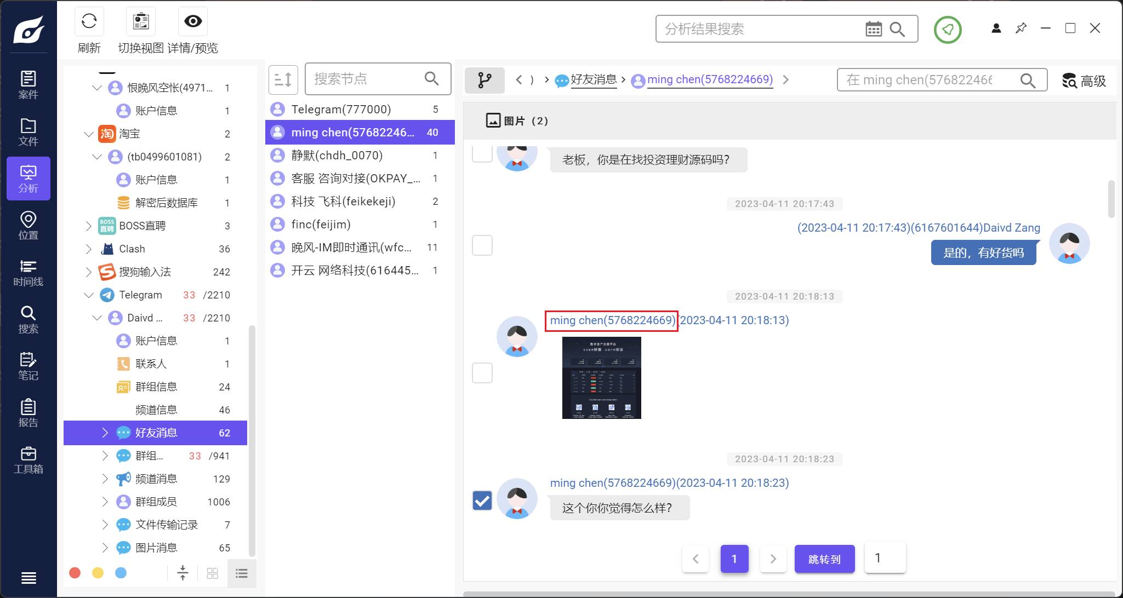Screen dimensions: 1123x598
Task: Toggle the checked message at 20:18:23
Action: tap(482, 500)
